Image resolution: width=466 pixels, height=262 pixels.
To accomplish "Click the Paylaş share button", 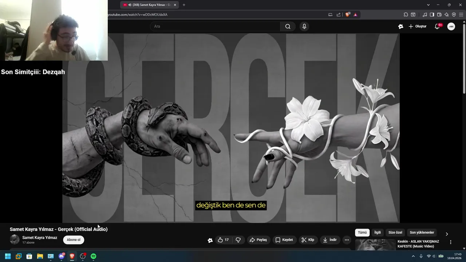I will pos(258,240).
